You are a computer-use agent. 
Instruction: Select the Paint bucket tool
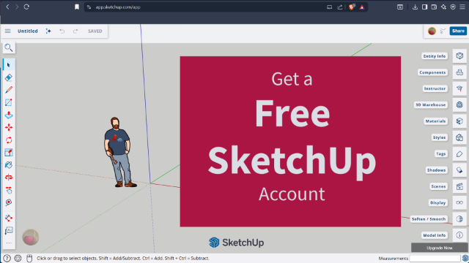[x=9, y=165]
